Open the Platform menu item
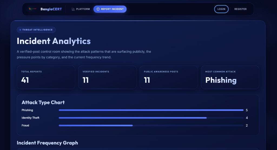This screenshot has height=150, width=277. click(81, 9)
